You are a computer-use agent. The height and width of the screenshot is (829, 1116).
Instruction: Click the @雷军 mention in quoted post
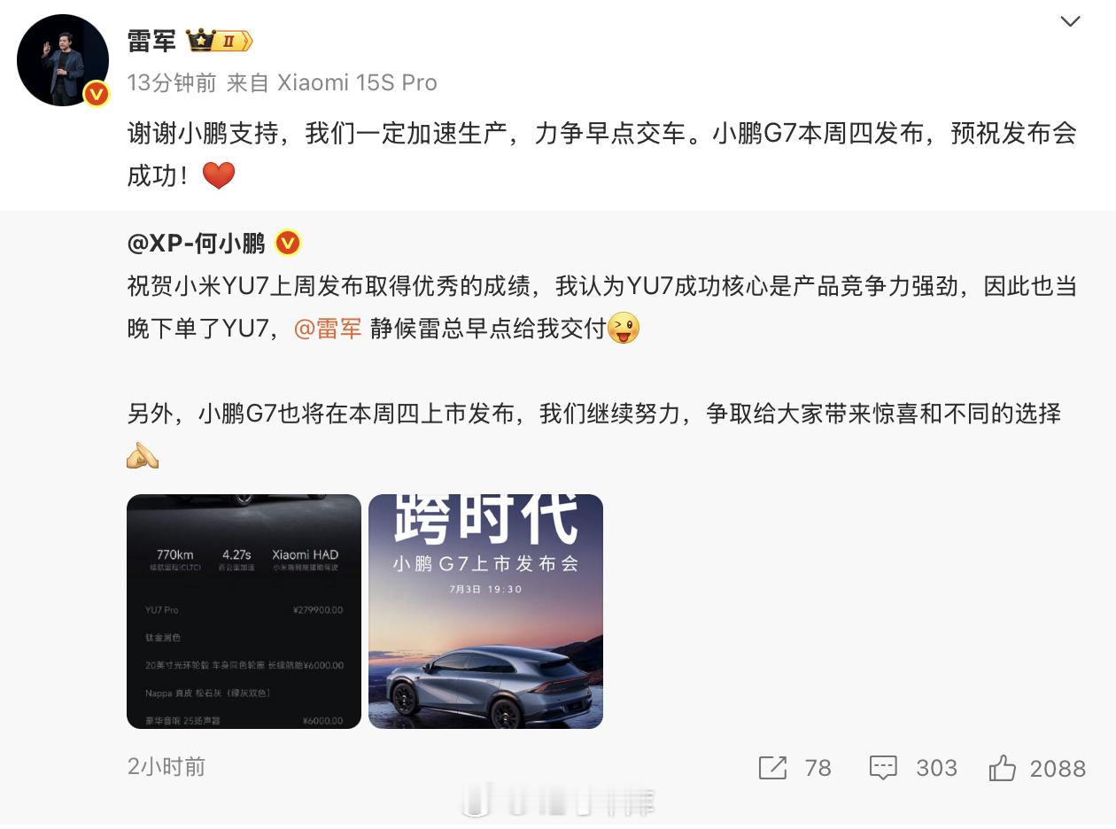(x=328, y=329)
